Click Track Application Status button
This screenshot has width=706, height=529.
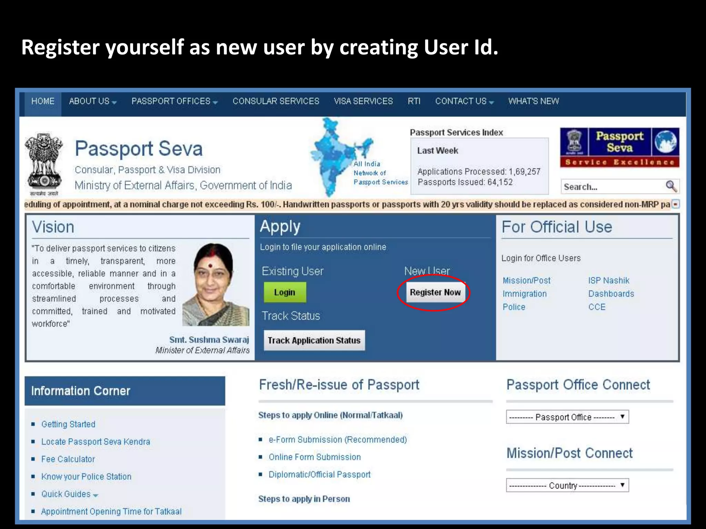[314, 340]
